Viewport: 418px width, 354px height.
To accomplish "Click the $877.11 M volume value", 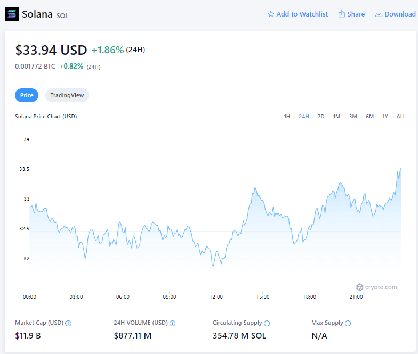I will click(132, 336).
